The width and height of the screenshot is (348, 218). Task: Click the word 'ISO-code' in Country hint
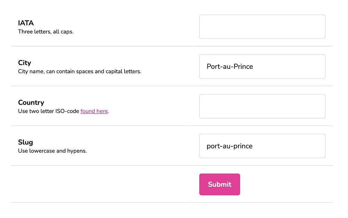point(67,111)
